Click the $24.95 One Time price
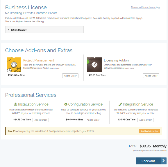The width and height of the screenshot is (168, 167). (22, 119)
